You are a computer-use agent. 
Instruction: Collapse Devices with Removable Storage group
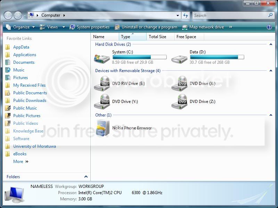pyautogui.click(x=271, y=71)
